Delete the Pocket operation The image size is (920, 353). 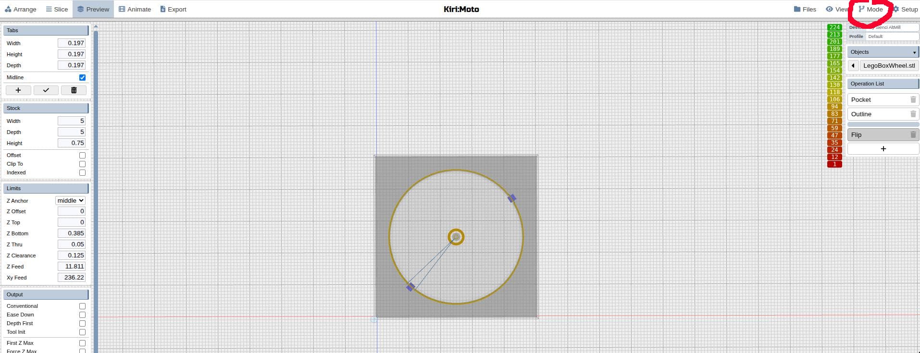913,100
